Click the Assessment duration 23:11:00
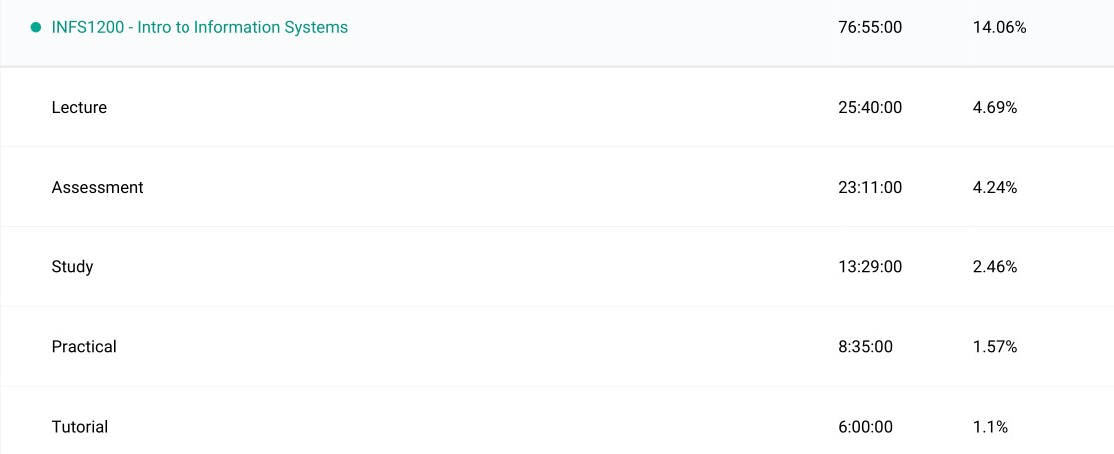 pyautogui.click(x=870, y=188)
